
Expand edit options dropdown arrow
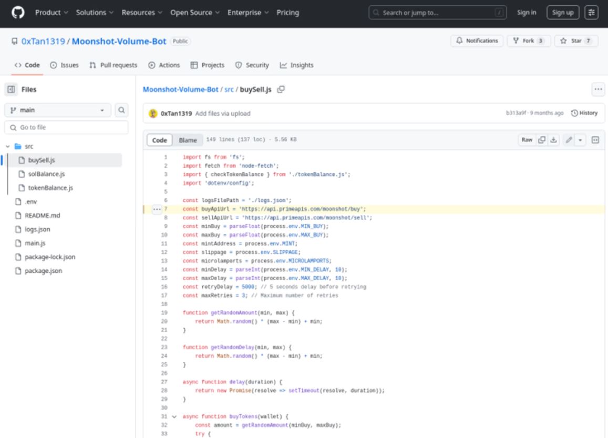pos(580,140)
